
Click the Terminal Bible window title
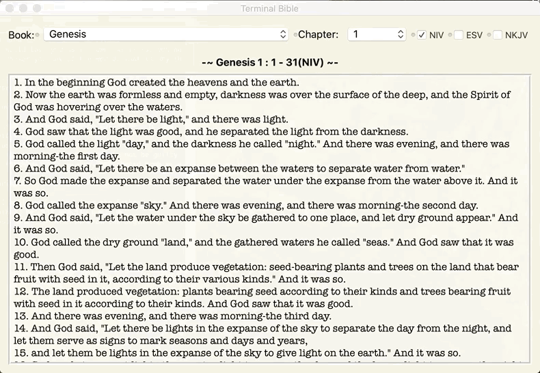click(x=269, y=8)
